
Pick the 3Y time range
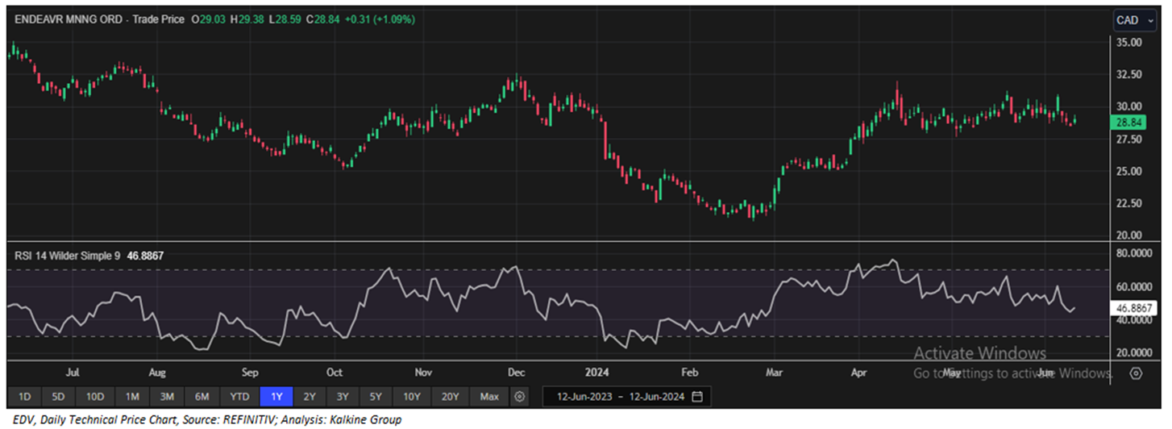tap(343, 397)
